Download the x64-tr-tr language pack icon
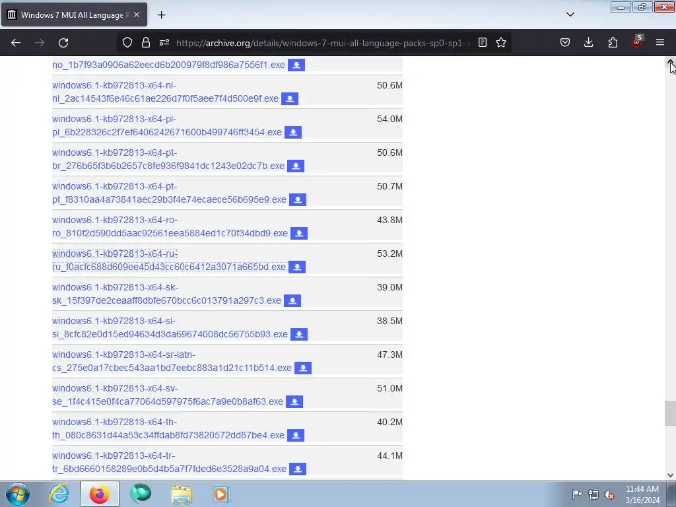 coord(298,469)
